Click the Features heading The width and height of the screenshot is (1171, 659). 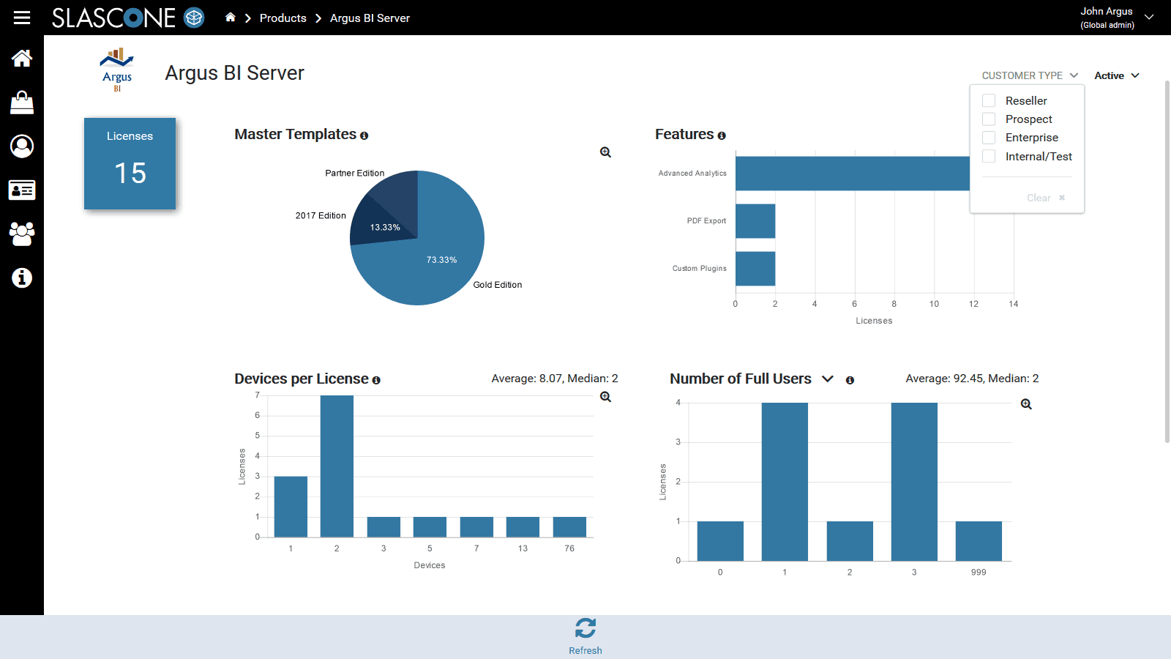[684, 134]
